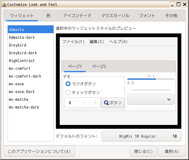Click the Customize Look and Feel title icon
This screenshot has width=189, height=160.
click(x=4, y=4)
